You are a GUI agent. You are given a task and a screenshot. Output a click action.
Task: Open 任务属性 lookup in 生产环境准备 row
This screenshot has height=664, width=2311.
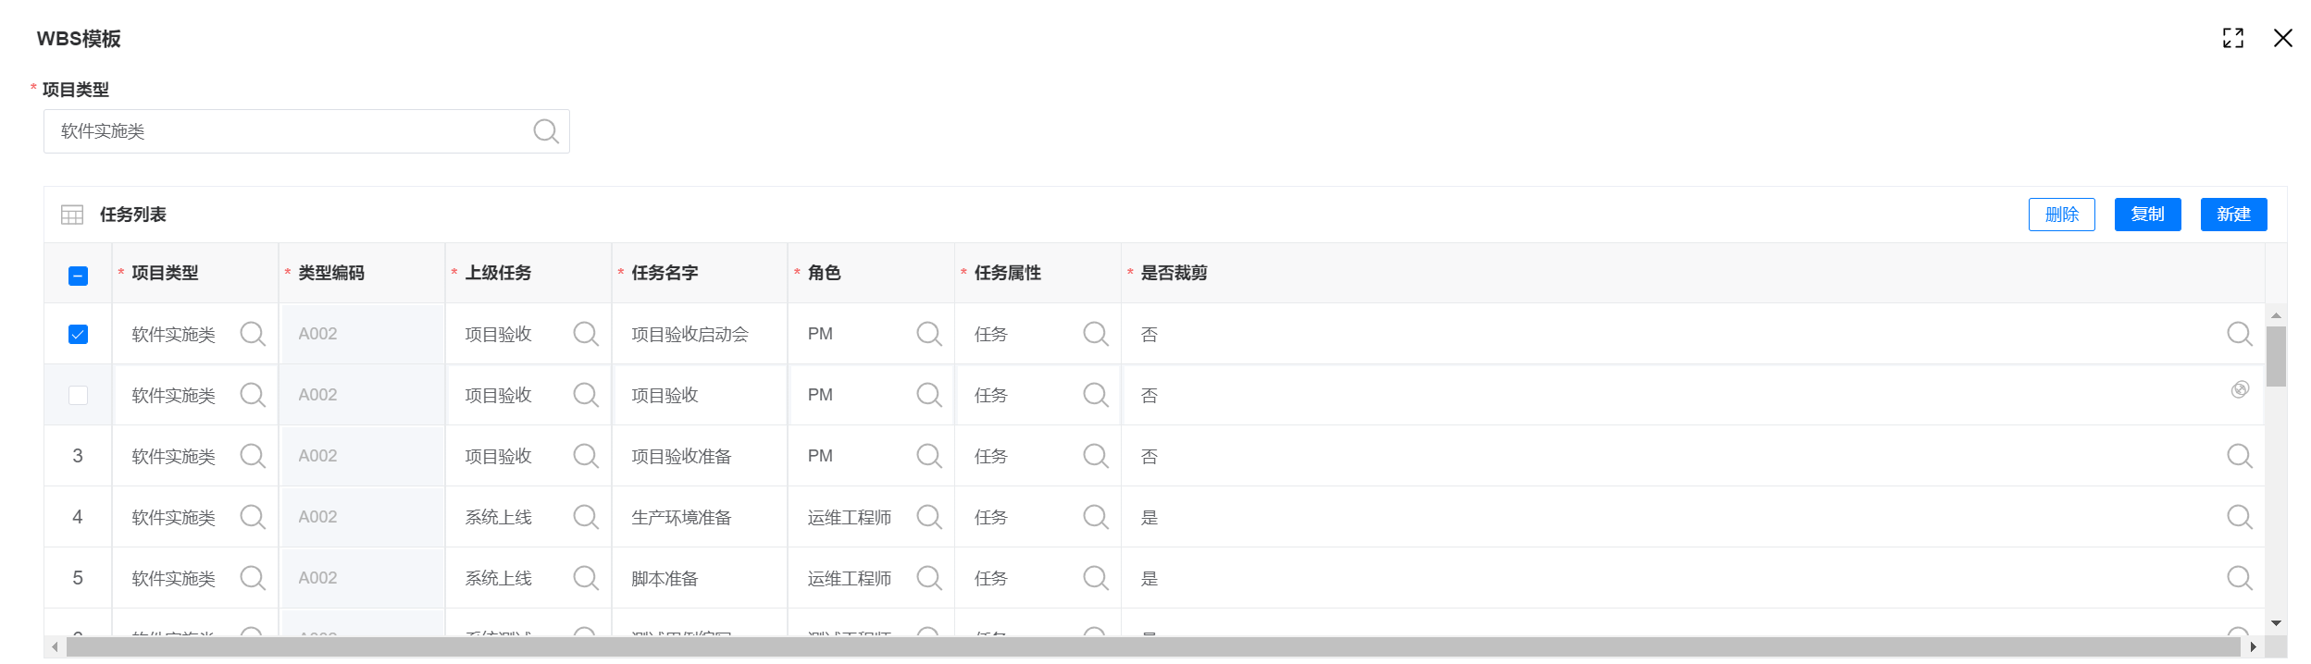1096,517
